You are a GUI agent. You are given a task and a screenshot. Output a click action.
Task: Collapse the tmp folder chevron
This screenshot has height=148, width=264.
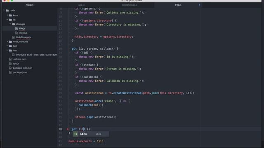[x=7, y=50]
